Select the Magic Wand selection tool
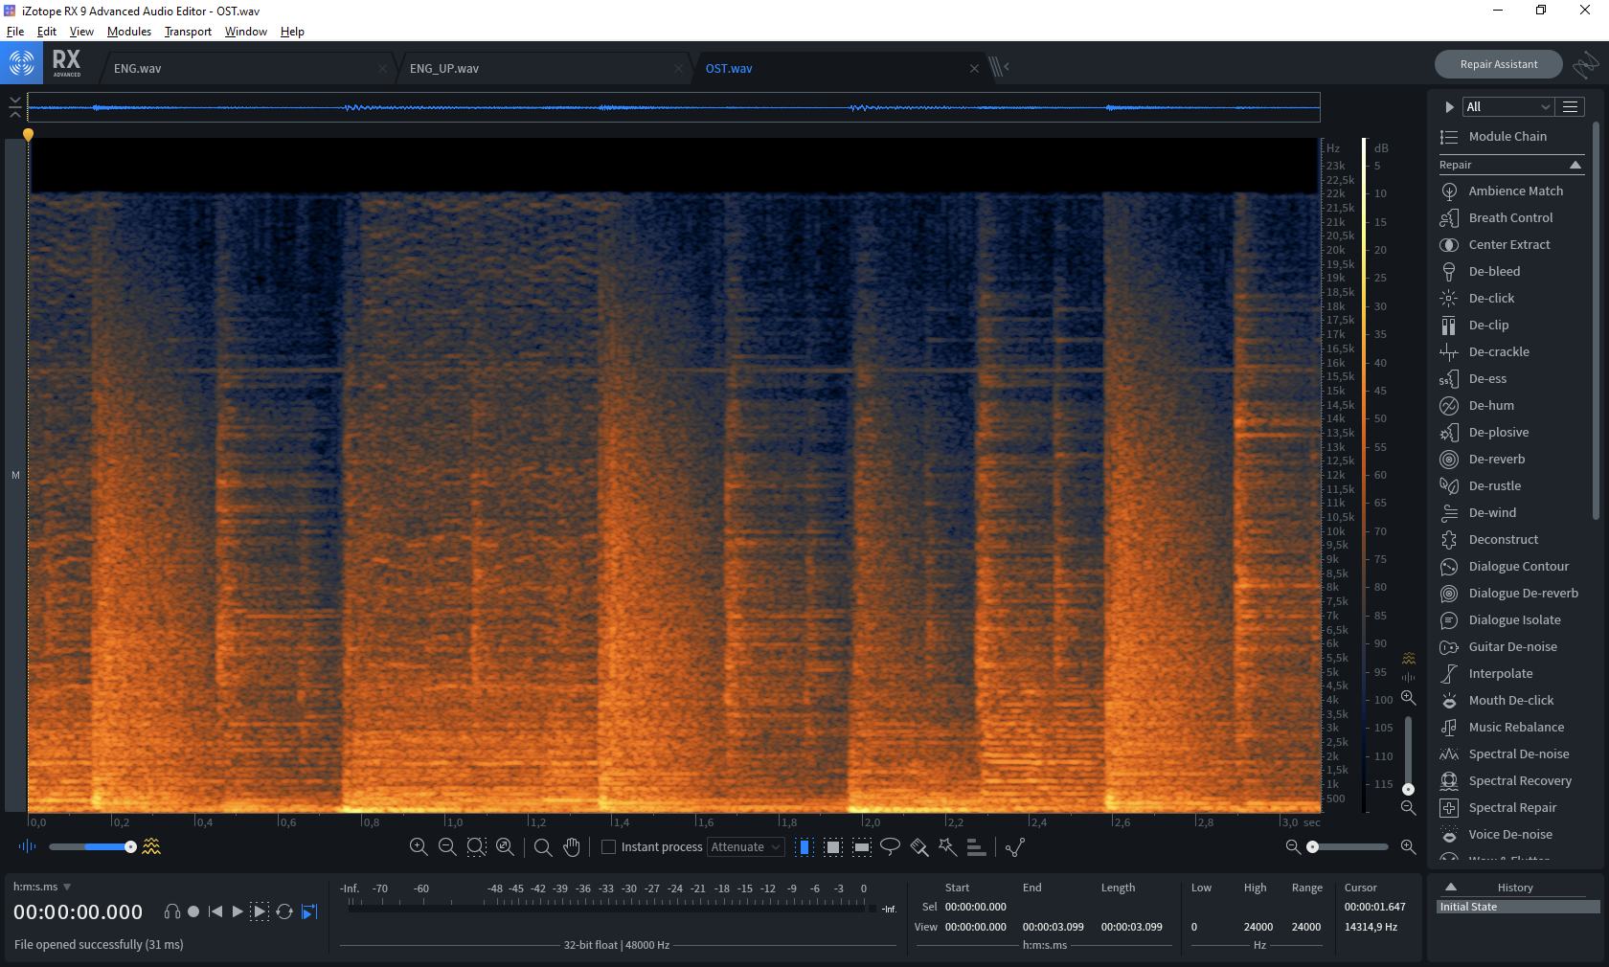The image size is (1609, 967). 948,847
